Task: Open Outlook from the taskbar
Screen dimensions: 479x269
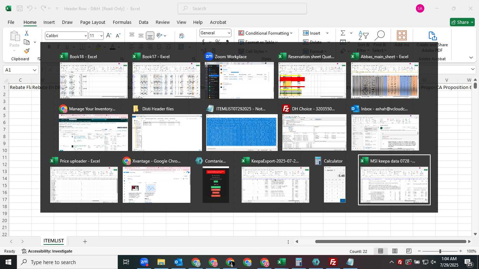Action: coord(178,262)
